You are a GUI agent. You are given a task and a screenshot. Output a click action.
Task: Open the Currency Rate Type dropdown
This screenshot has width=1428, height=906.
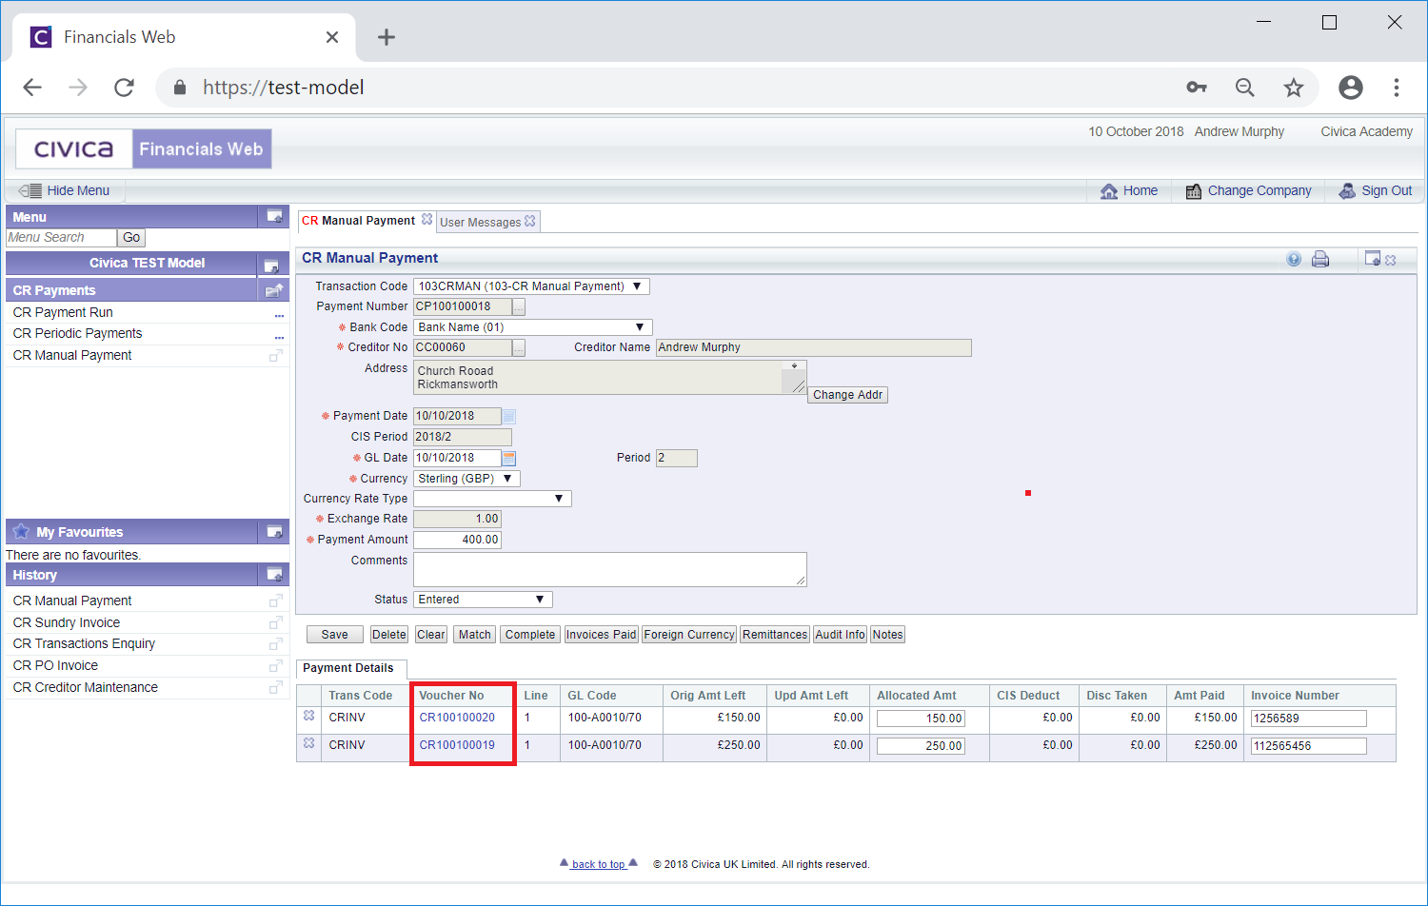pos(559,499)
